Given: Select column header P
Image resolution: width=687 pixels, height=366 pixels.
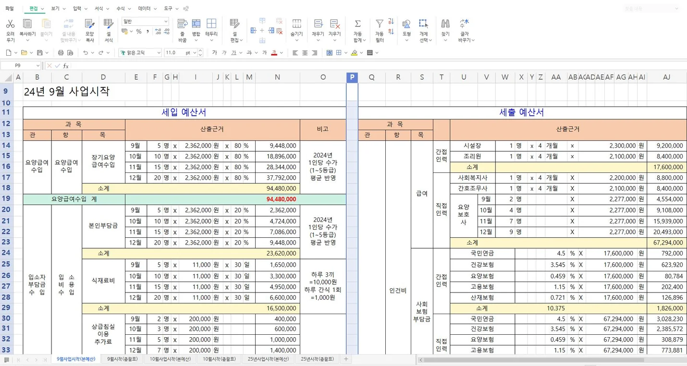Looking at the screenshot, I should [x=352, y=77].
